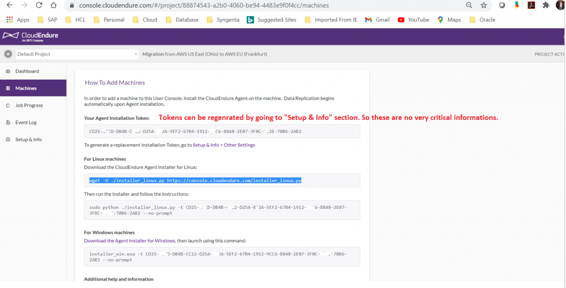
Task: Follow Setup & Info > Other Settings link
Action: (x=224, y=145)
